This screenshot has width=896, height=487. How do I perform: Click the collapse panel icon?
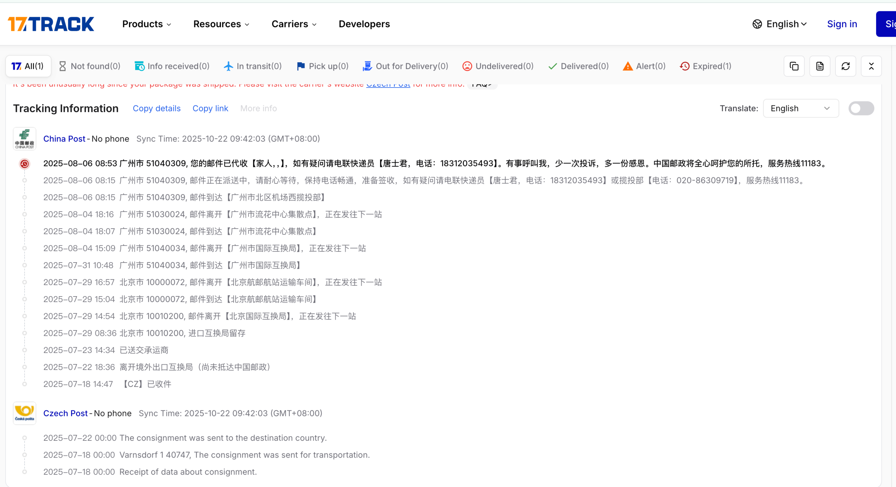[x=871, y=66]
